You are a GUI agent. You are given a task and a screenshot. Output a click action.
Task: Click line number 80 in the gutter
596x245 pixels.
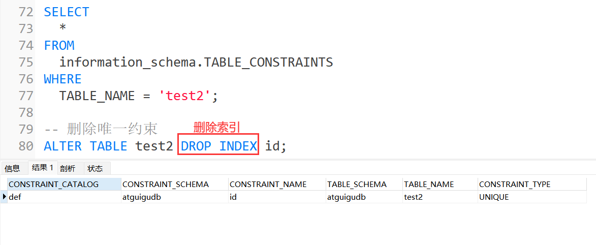[x=25, y=146]
